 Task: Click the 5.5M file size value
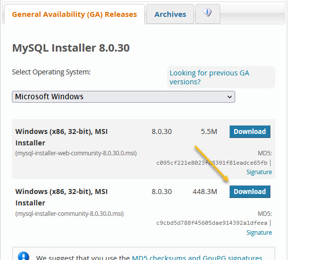(x=209, y=131)
